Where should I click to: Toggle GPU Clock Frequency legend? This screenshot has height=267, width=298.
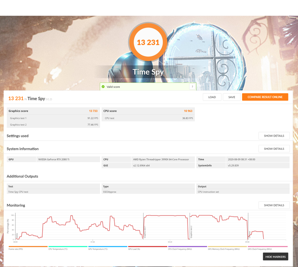pos(268,248)
